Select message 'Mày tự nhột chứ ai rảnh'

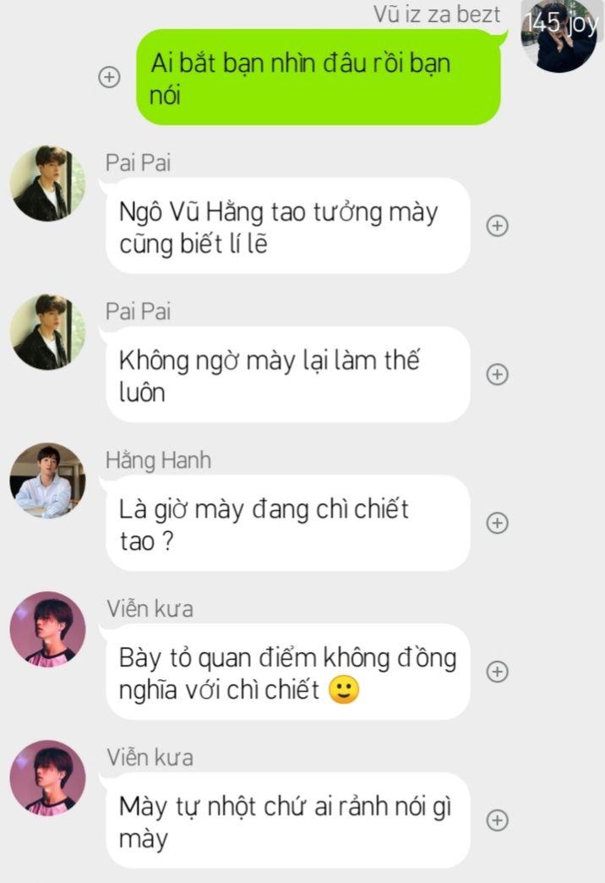pos(287,820)
